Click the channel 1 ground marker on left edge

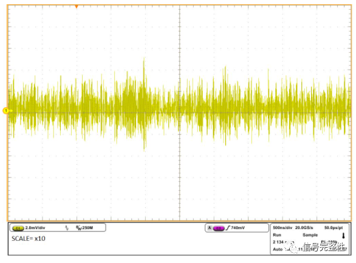(6, 110)
